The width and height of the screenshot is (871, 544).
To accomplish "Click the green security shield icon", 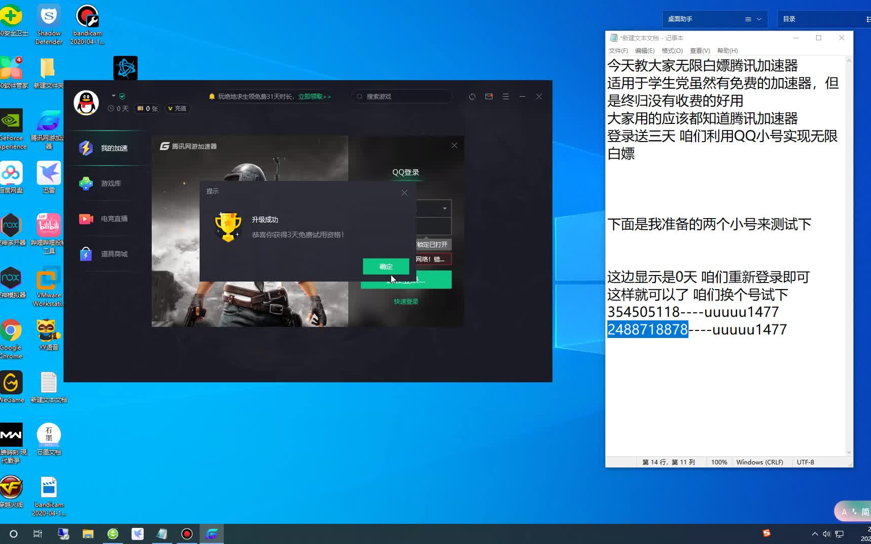I will click(122, 96).
